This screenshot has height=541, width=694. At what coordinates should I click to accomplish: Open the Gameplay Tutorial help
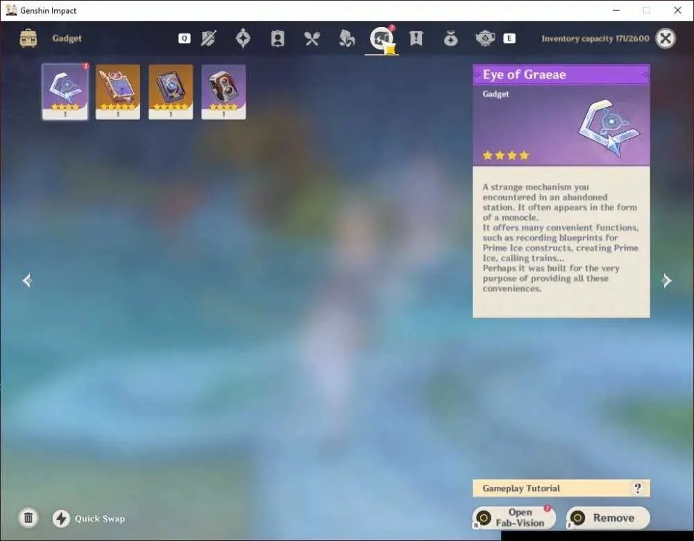point(561,488)
